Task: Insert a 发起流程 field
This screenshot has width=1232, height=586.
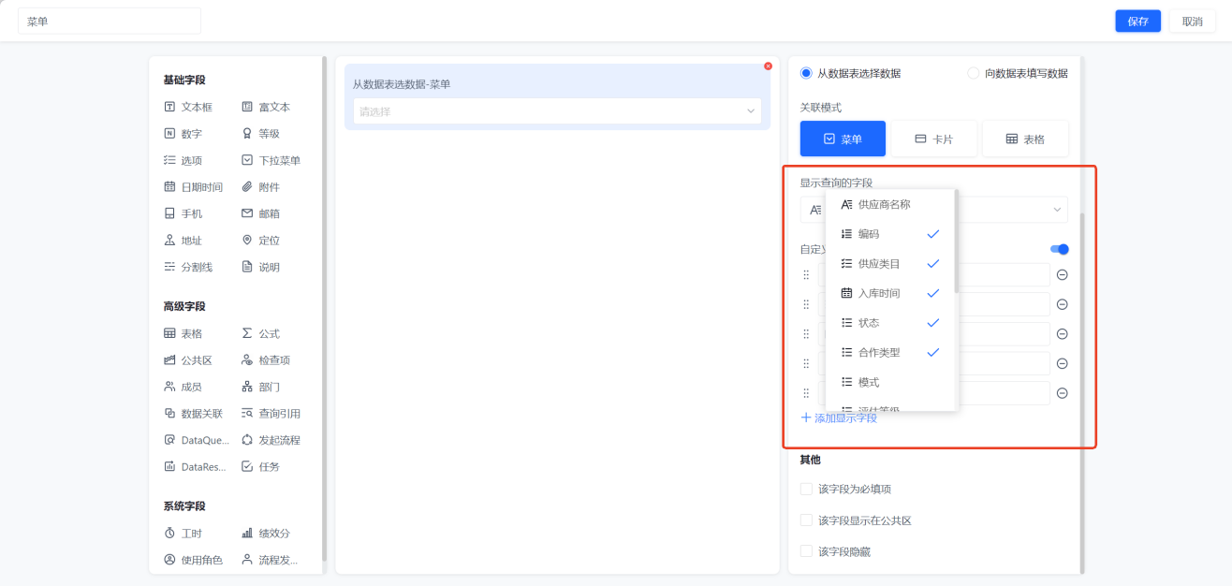Action: [271, 440]
